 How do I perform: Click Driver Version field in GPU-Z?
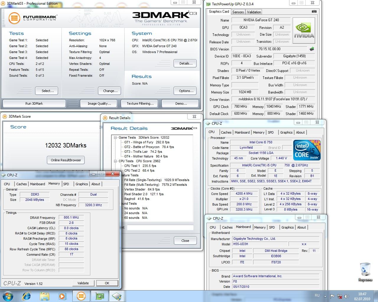pyautogui.click(x=273, y=99)
